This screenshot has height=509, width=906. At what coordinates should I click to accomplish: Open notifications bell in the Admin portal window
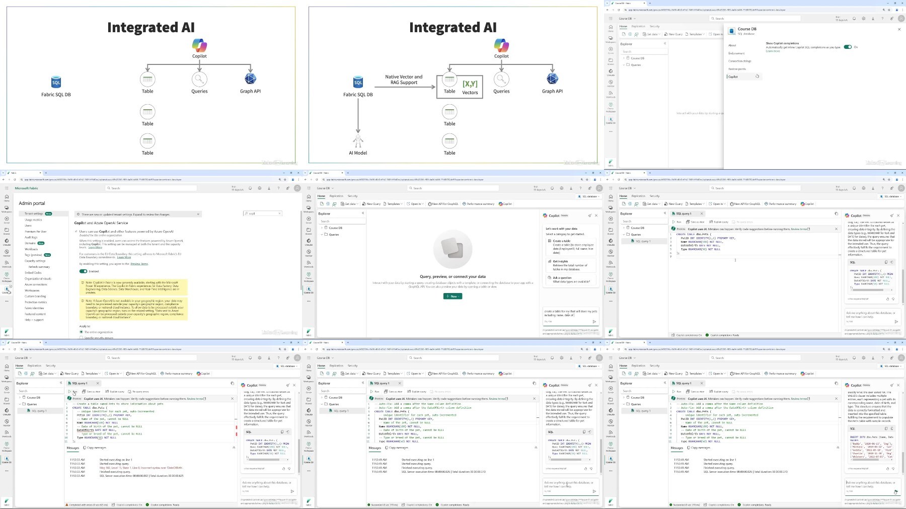click(x=250, y=188)
